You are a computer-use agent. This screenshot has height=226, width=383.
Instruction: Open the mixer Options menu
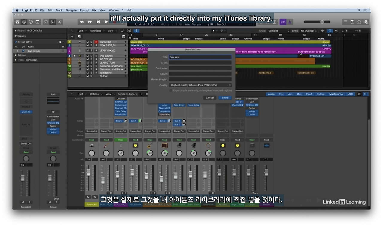(95, 94)
